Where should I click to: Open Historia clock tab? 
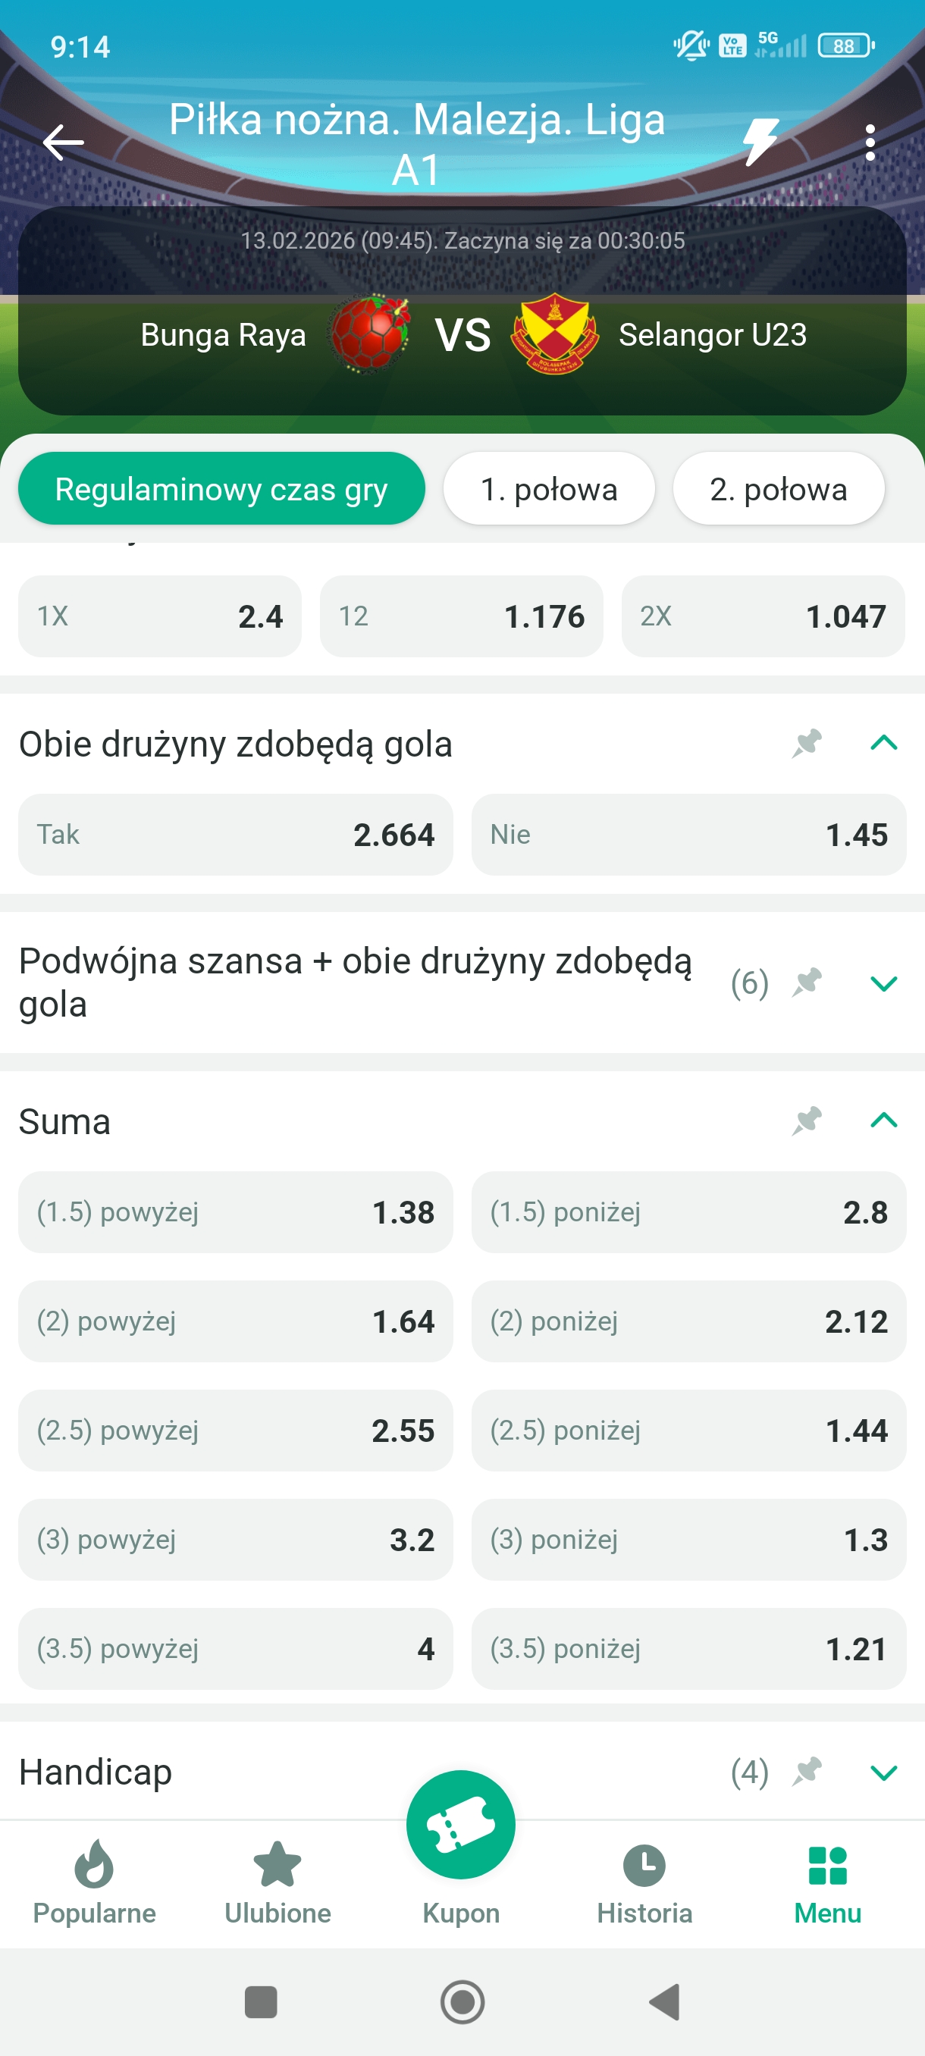(x=644, y=1882)
